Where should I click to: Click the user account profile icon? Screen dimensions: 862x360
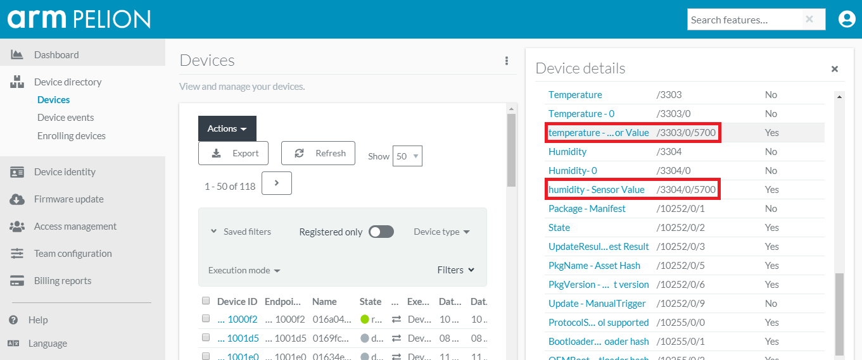(846, 19)
